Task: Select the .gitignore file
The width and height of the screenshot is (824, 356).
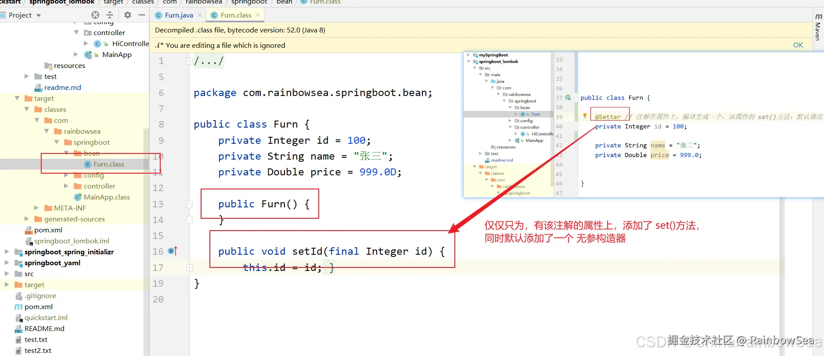Action: (40, 295)
